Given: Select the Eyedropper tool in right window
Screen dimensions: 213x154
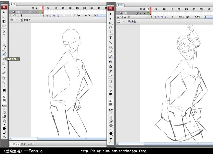Looking at the screenshot, I should click(111, 71).
